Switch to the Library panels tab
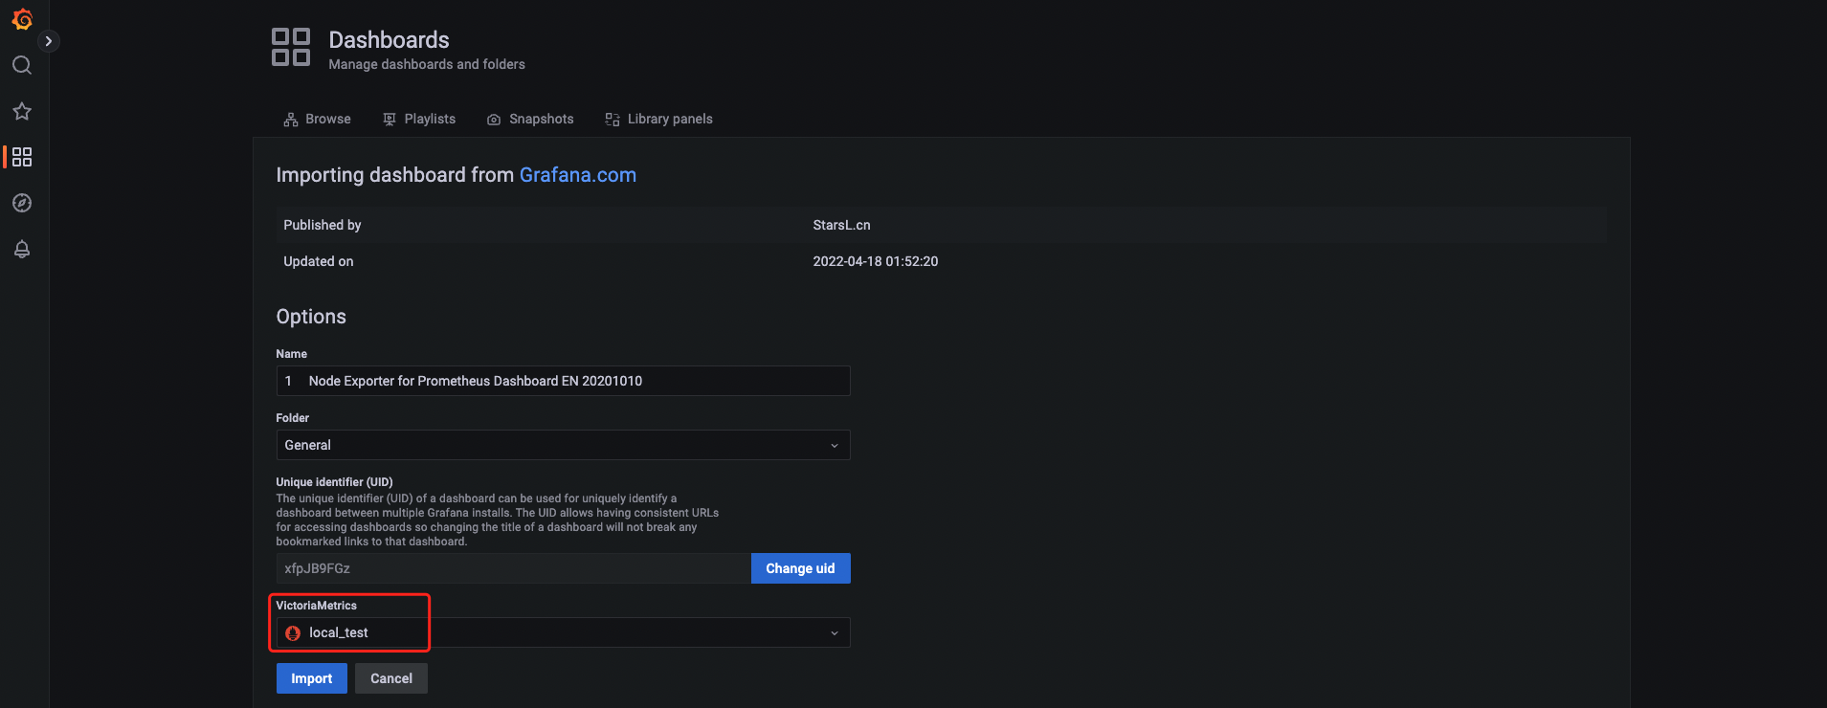The width and height of the screenshot is (1827, 708). [658, 120]
